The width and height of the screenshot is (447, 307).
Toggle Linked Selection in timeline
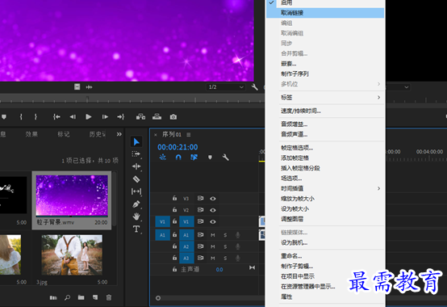click(x=194, y=158)
